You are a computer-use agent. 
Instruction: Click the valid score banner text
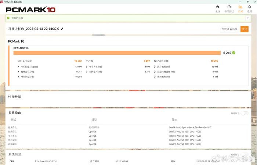[17, 18]
